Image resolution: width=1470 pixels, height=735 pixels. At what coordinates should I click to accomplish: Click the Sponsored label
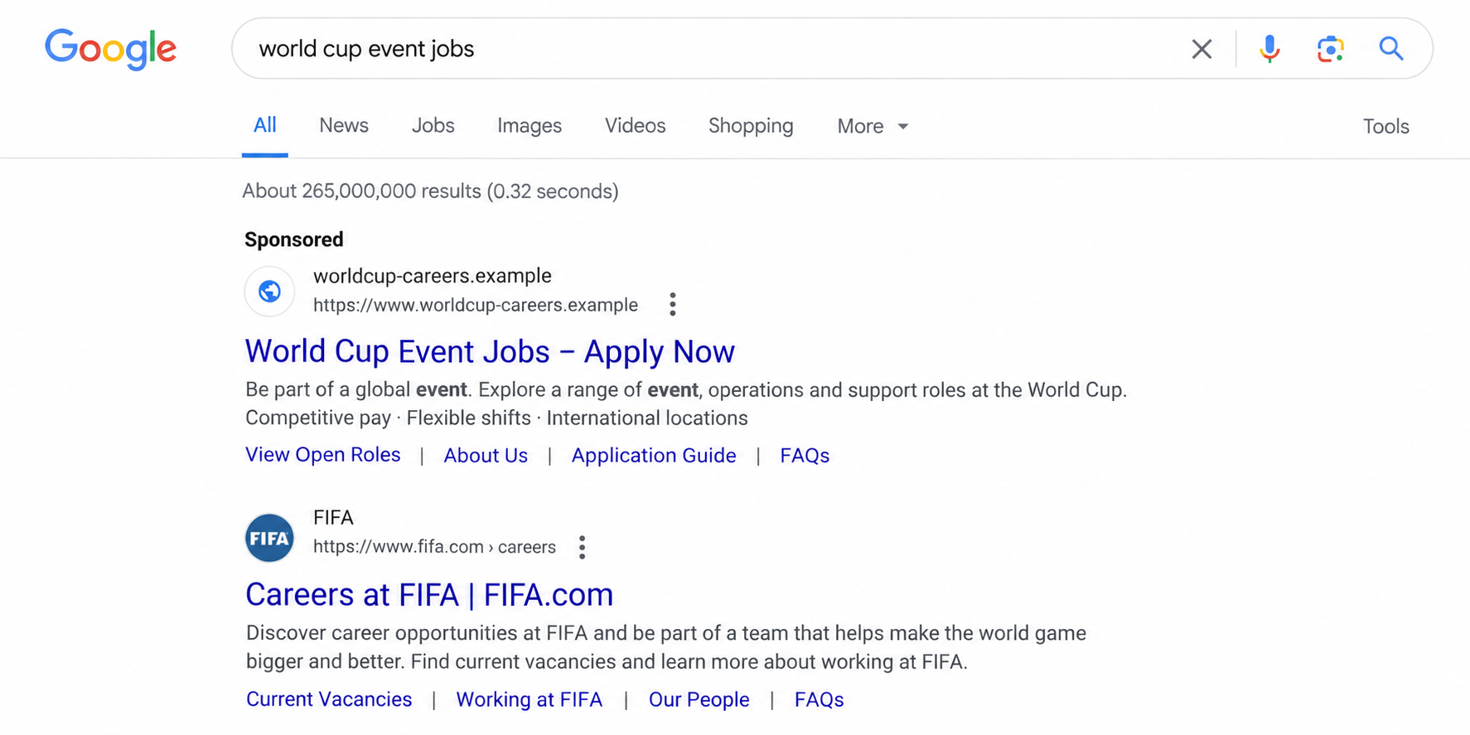293,239
